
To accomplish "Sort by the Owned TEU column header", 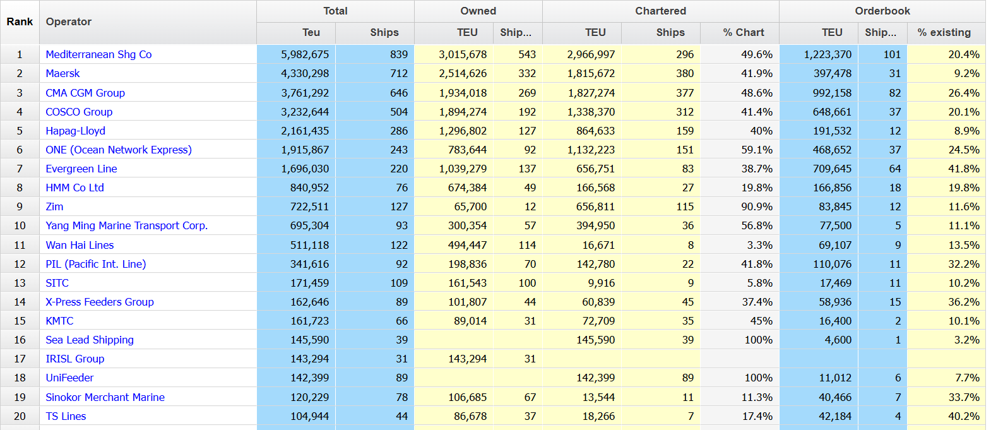I will click(454, 33).
